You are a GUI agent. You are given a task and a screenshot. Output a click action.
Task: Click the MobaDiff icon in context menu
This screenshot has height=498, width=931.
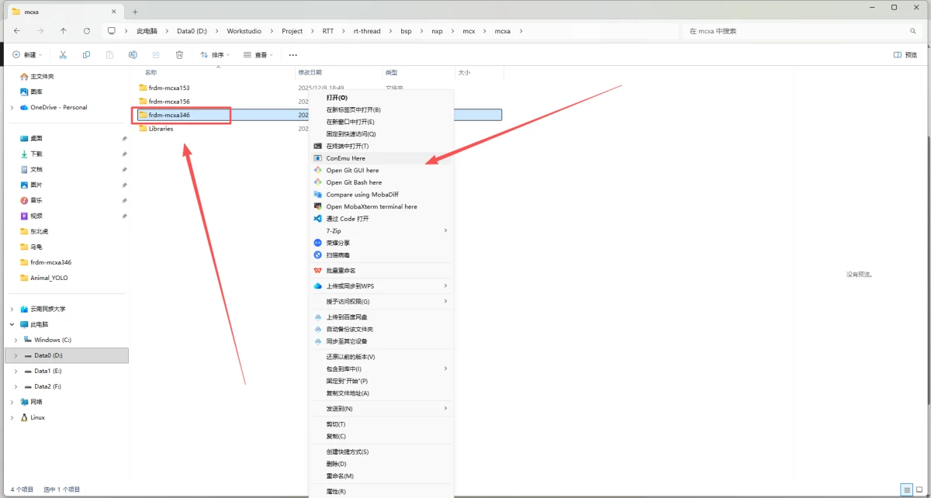click(317, 195)
